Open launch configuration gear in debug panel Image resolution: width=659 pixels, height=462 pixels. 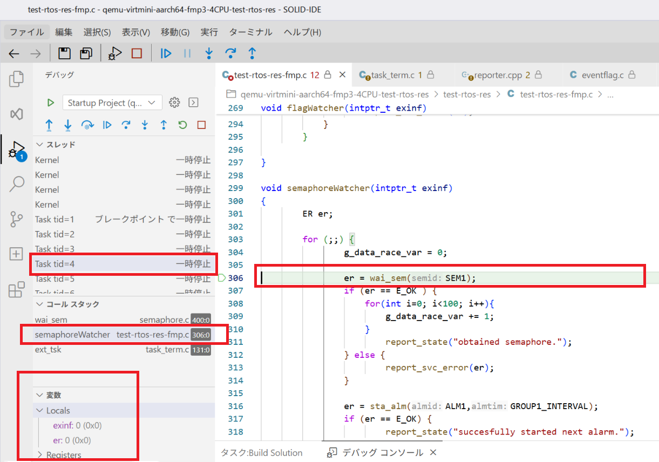pyautogui.click(x=174, y=103)
